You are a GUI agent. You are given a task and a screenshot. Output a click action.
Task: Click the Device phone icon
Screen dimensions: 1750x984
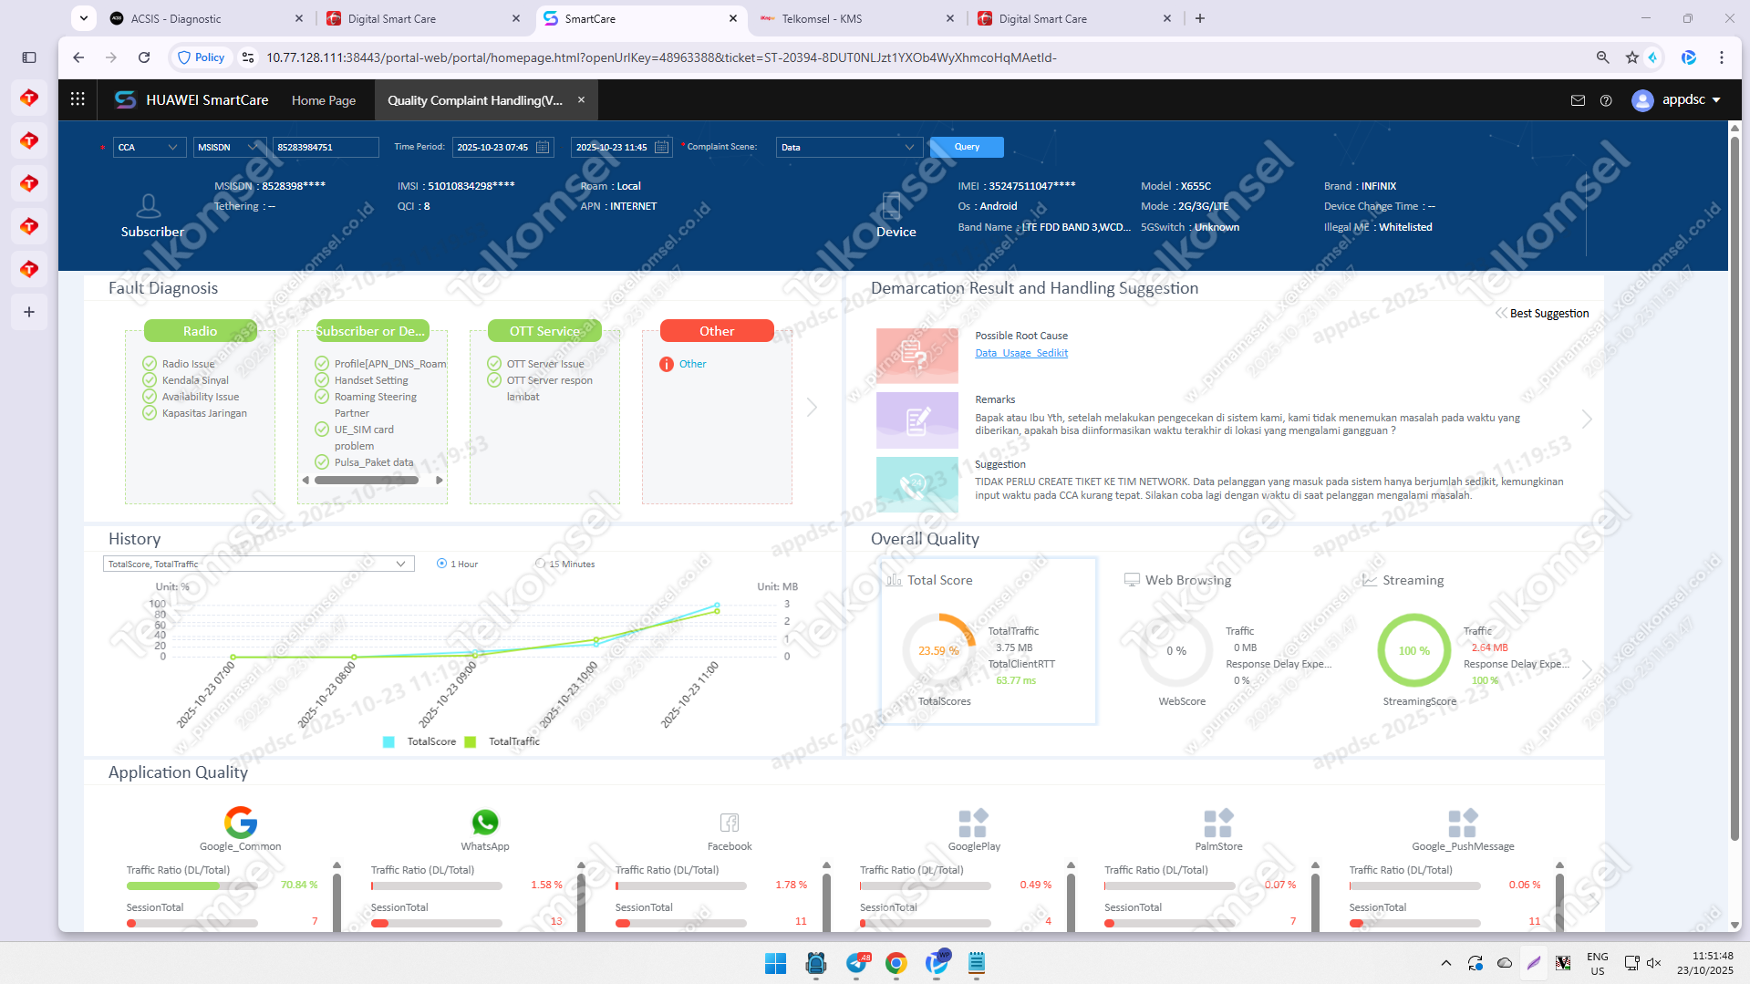[x=892, y=206]
